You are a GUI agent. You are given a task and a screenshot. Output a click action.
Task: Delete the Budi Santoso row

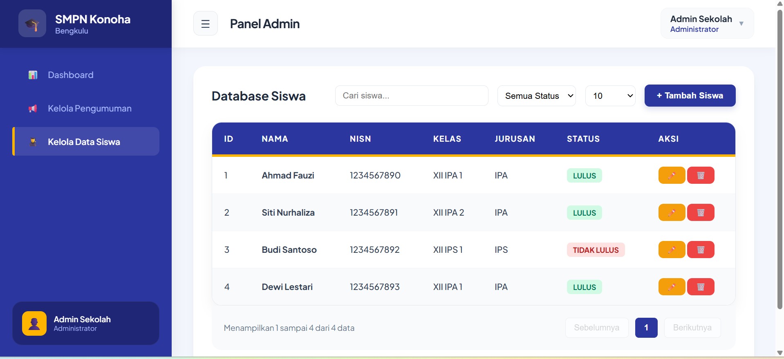click(700, 250)
